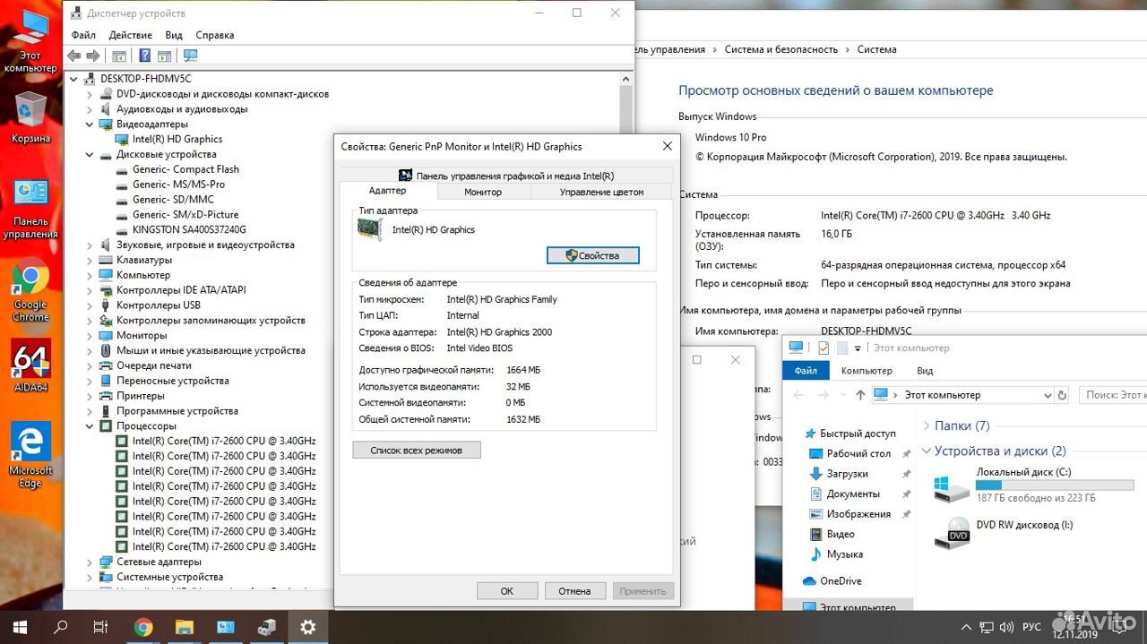Click the Forward arrow in Device Manager toolbar
The width and height of the screenshot is (1147, 644).
[92, 56]
